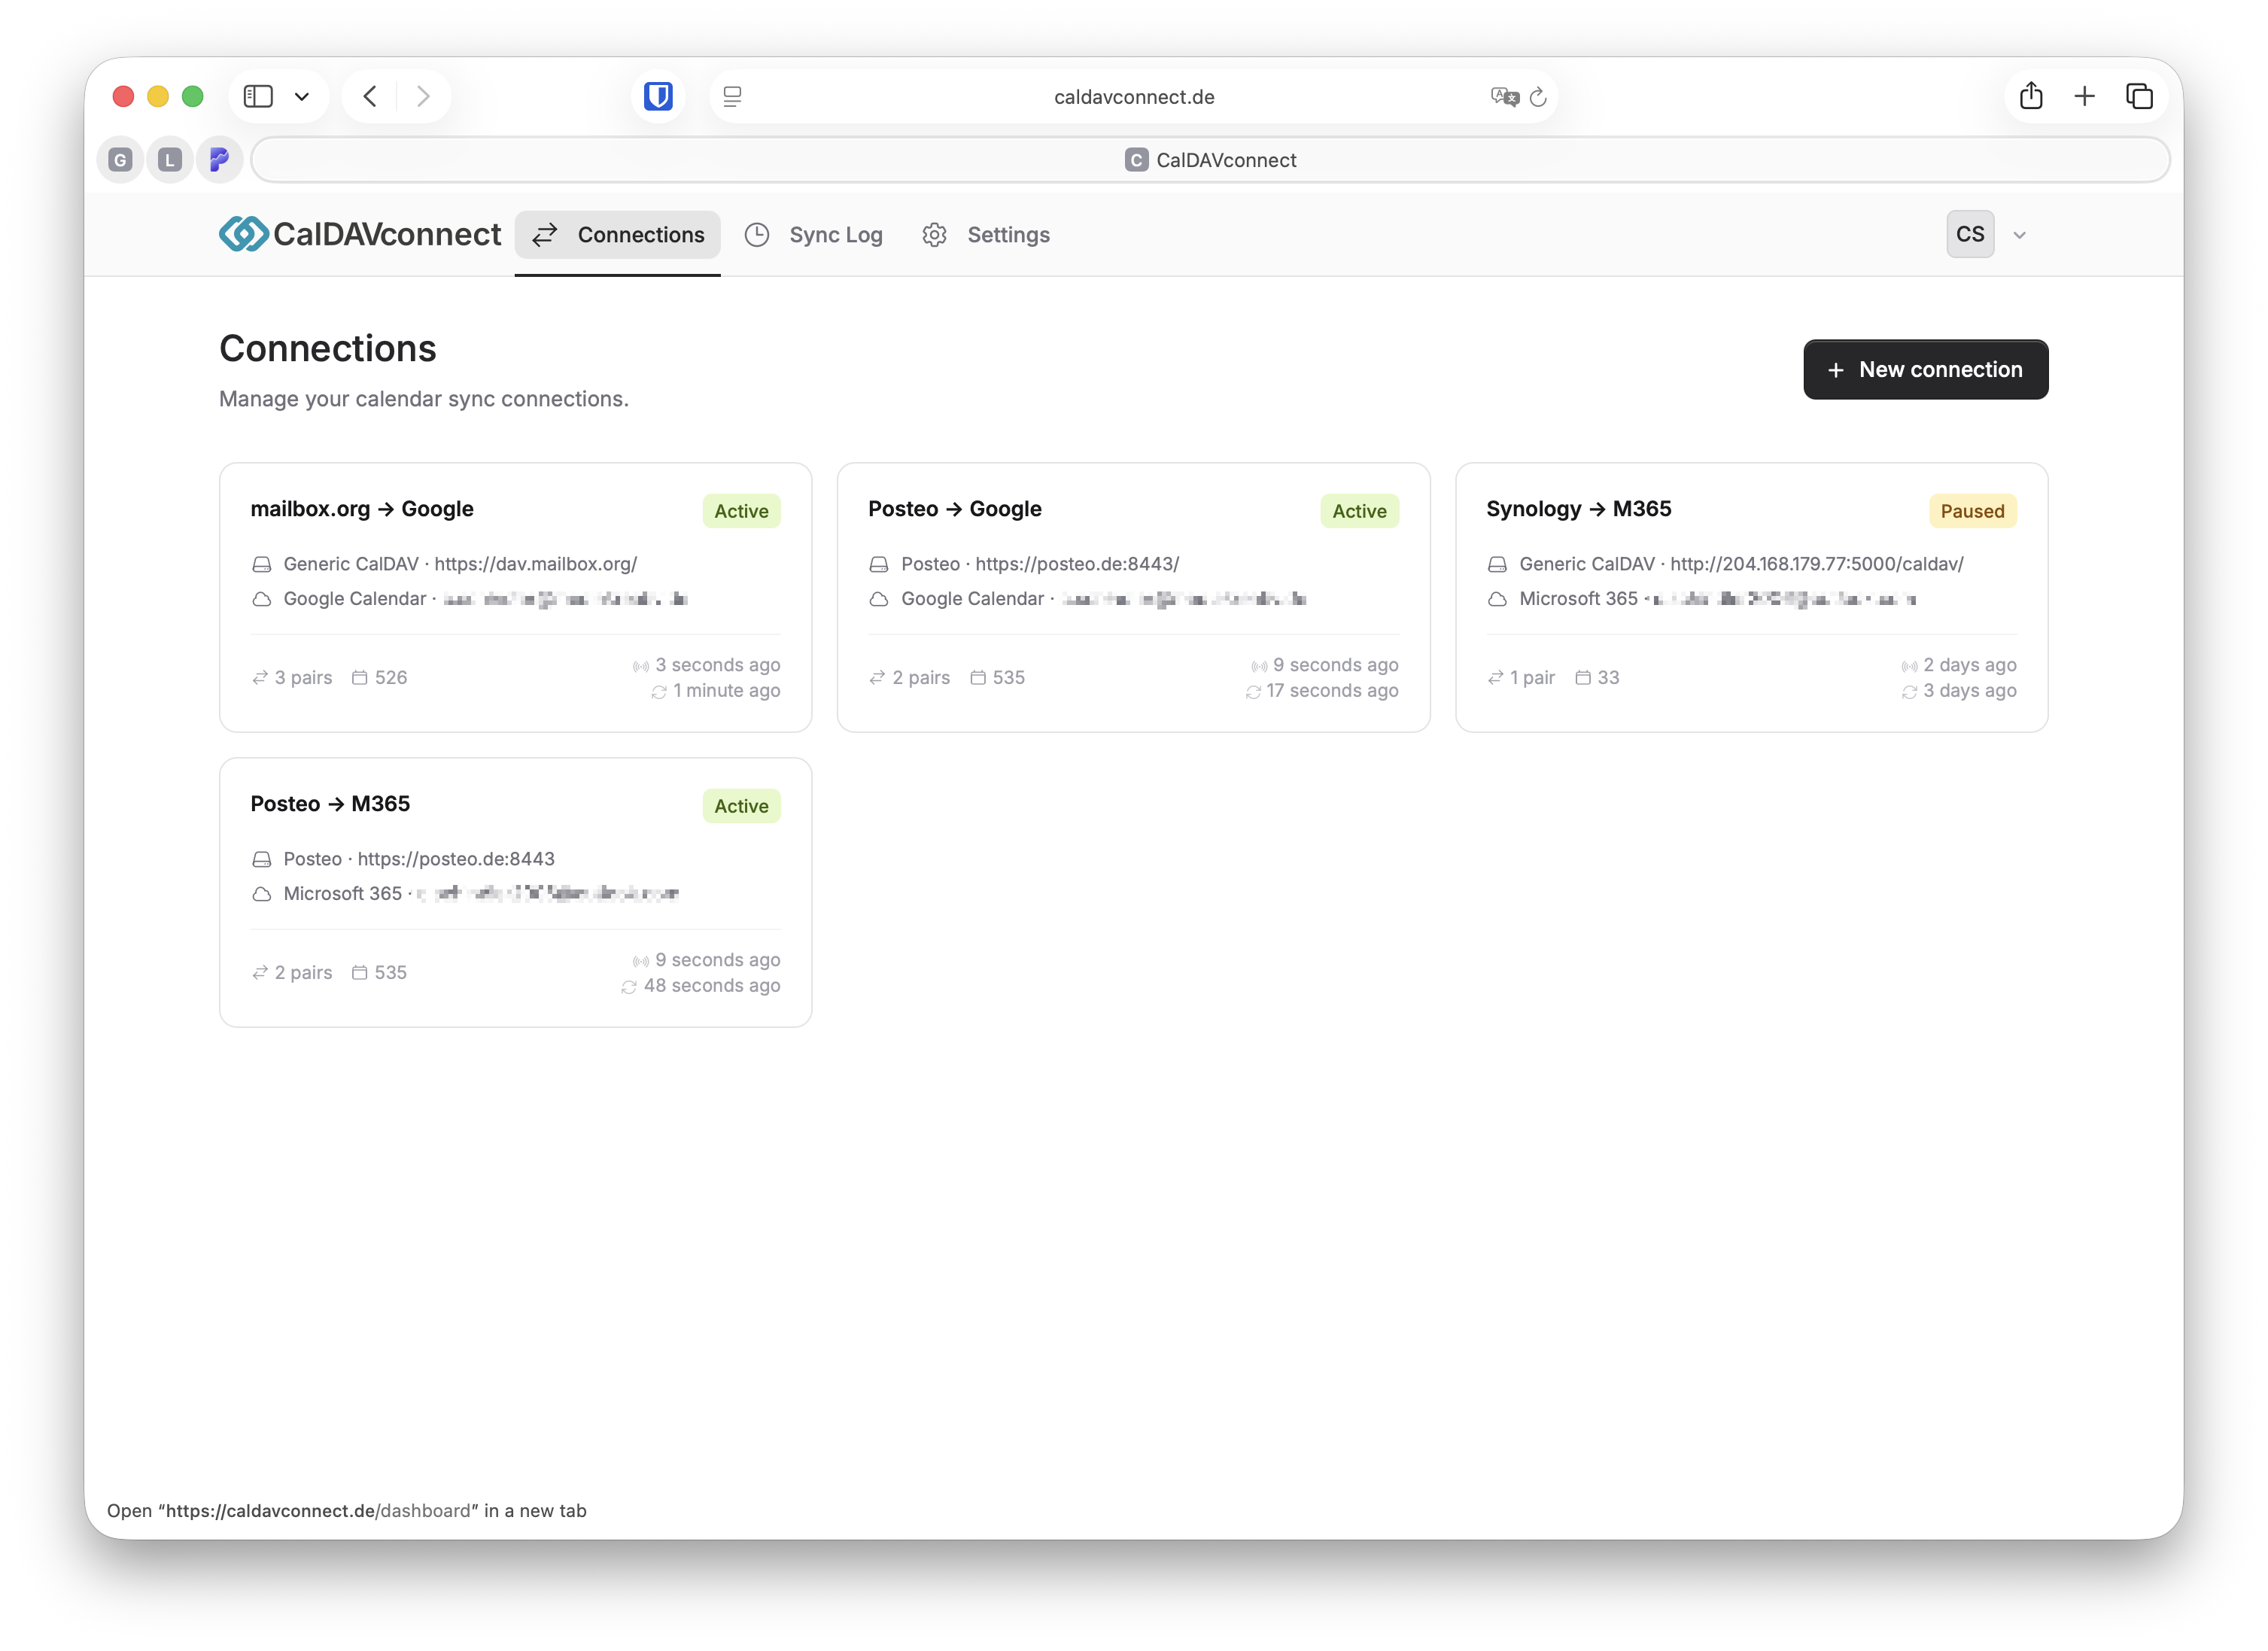The height and width of the screenshot is (1651, 2268).
Task: Click the caldavconnect.de address field
Action: 1133,97
